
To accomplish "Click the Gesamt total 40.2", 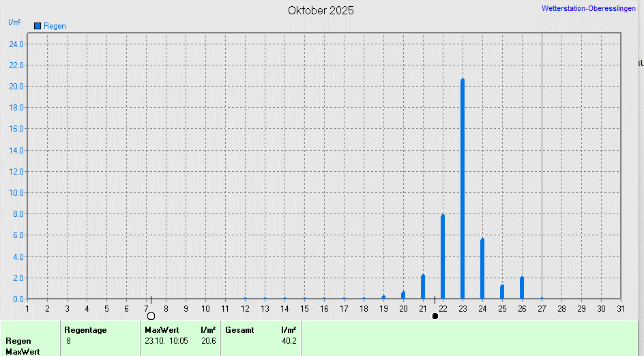I will point(289,340).
